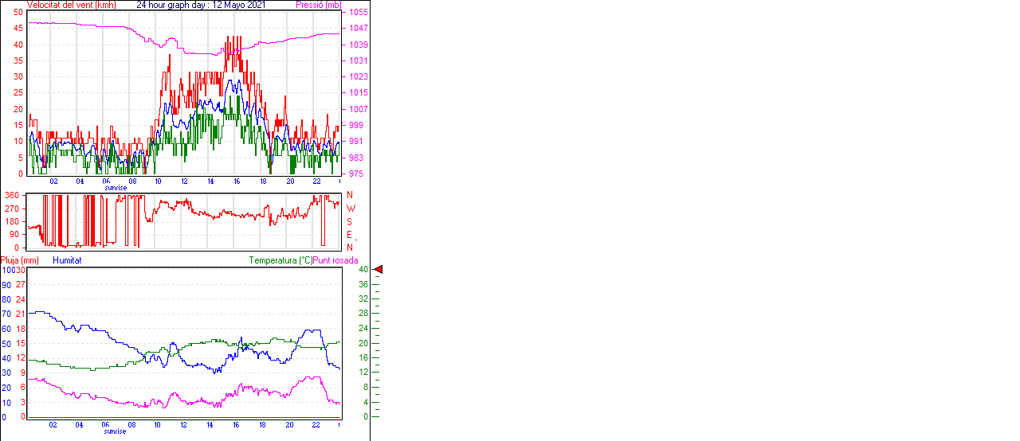Click the S compass label
This screenshot has width=1020, height=441.
click(x=349, y=221)
